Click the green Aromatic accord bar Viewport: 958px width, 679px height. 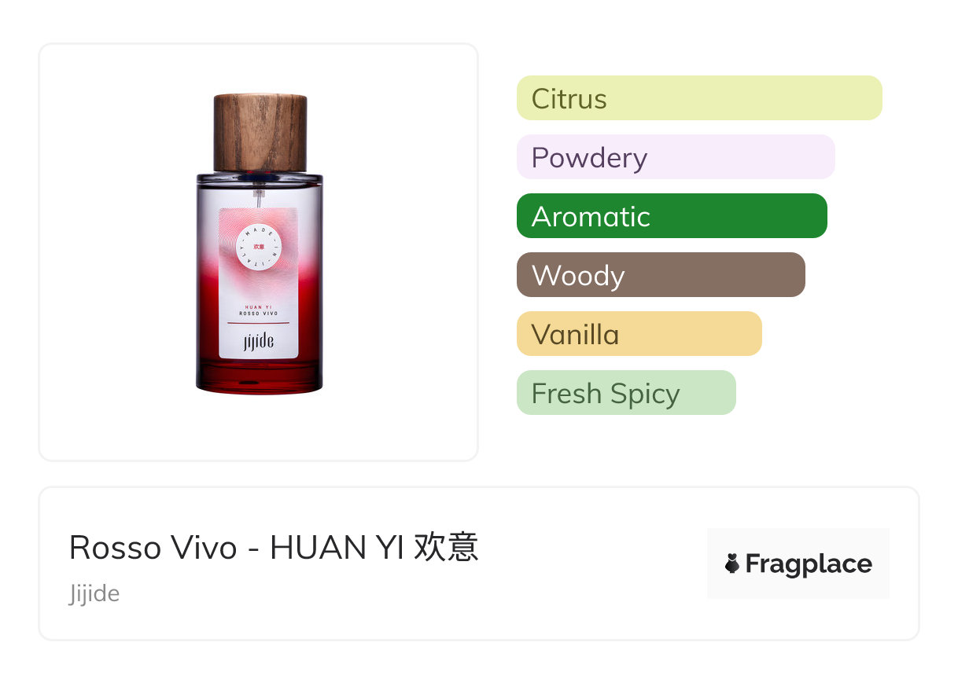point(672,216)
